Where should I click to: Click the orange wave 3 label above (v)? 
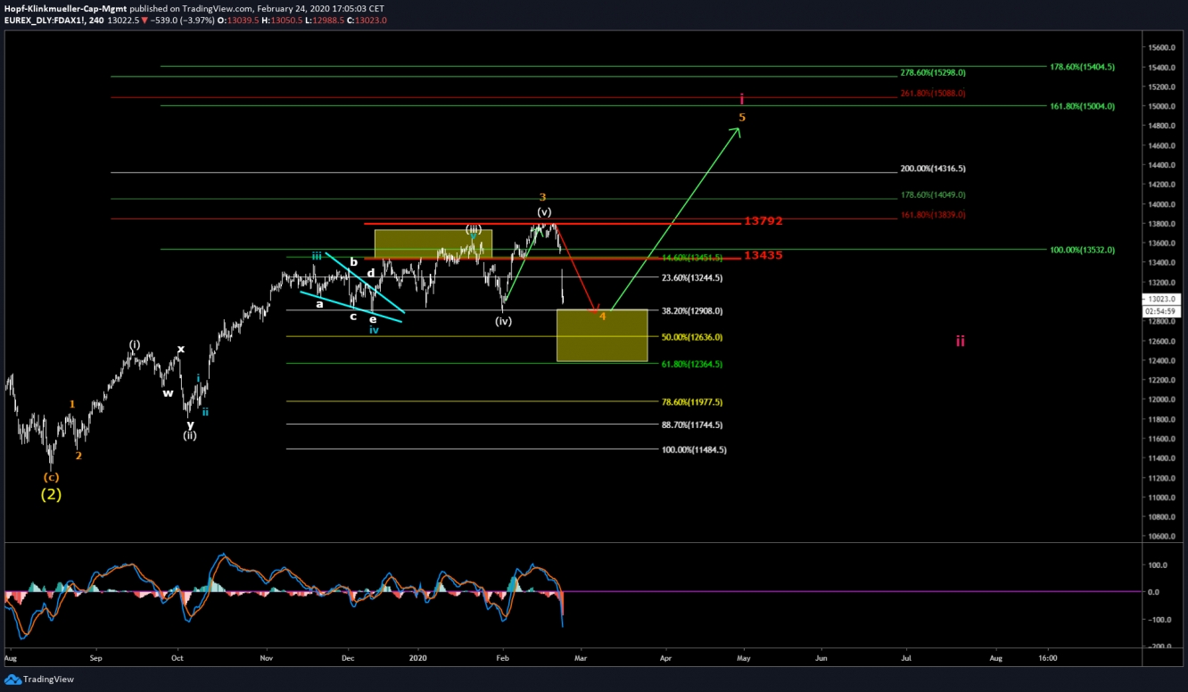542,197
